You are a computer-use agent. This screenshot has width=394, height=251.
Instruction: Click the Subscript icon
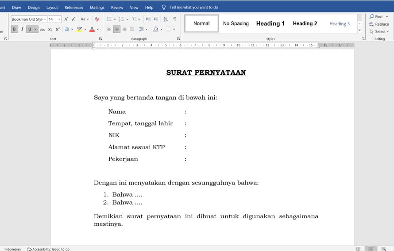[x=50, y=29]
